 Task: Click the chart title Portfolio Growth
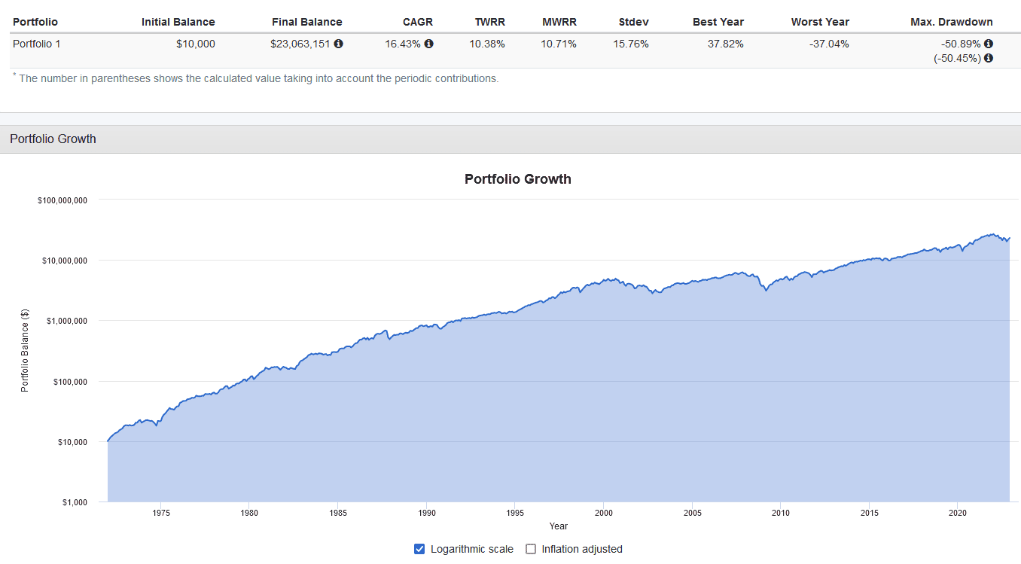coord(517,179)
